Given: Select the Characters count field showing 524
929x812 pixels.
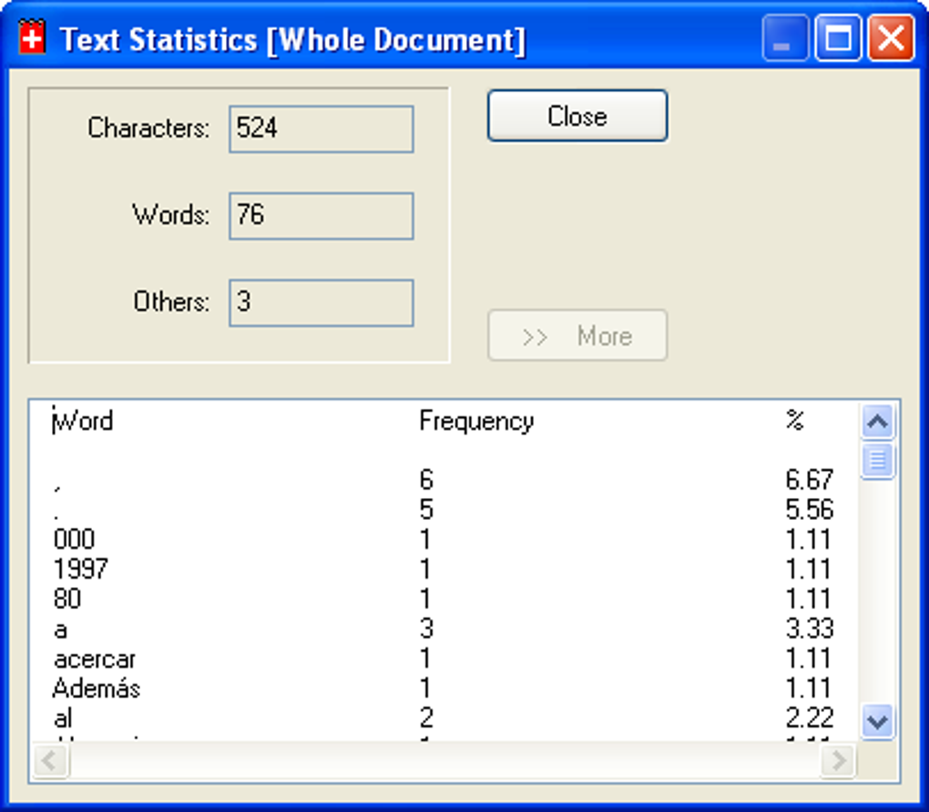Looking at the screenshot, I should coord(321,128).
